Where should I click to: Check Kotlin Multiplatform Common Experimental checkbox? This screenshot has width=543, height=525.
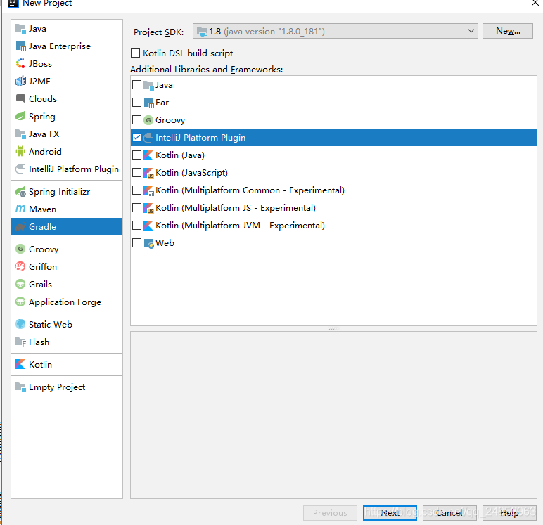tap(136, 190)
